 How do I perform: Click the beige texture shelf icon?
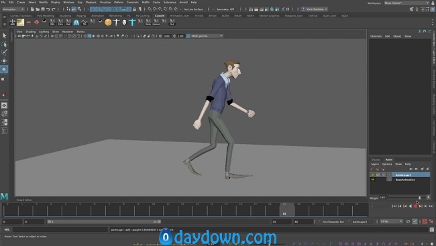pyautogui.click(x=20, y=22)
